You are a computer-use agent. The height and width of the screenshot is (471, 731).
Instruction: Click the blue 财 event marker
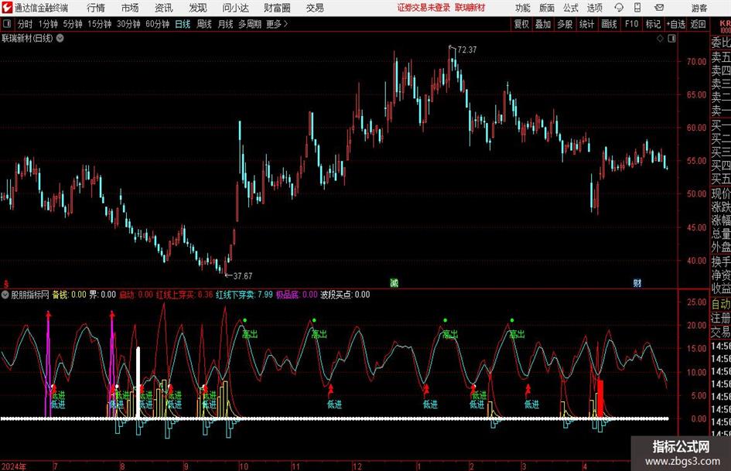click(x=637, y=282)
